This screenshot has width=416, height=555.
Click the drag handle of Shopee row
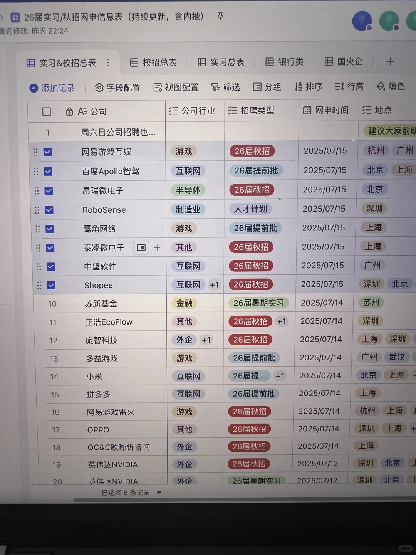39,285
